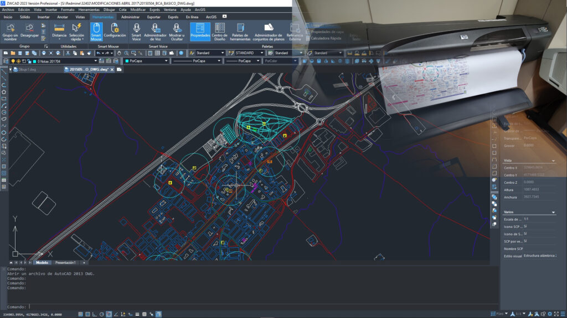
Task: Click the Grupo sin nombre tool
Action: [x=10, y=31]
